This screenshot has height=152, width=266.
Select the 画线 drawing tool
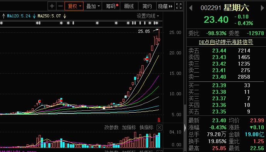pos(129,6)
